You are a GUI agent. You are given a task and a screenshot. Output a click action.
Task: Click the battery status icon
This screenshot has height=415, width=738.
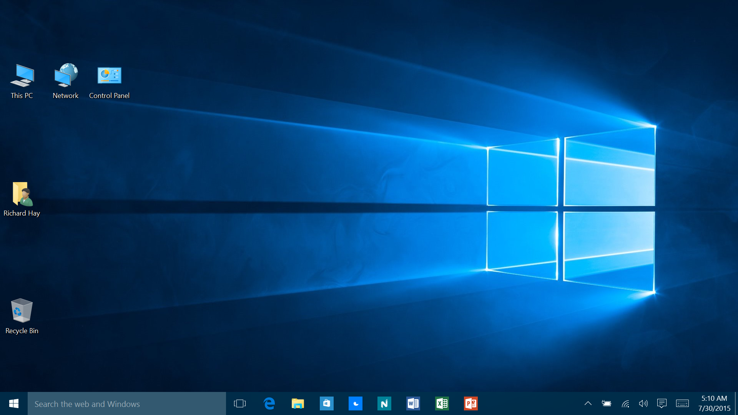pyautogui.click(x=607, y=403)
